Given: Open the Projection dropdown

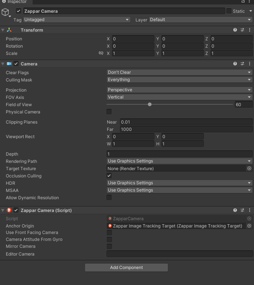Looking at the screenshot, I should point(180,90).
